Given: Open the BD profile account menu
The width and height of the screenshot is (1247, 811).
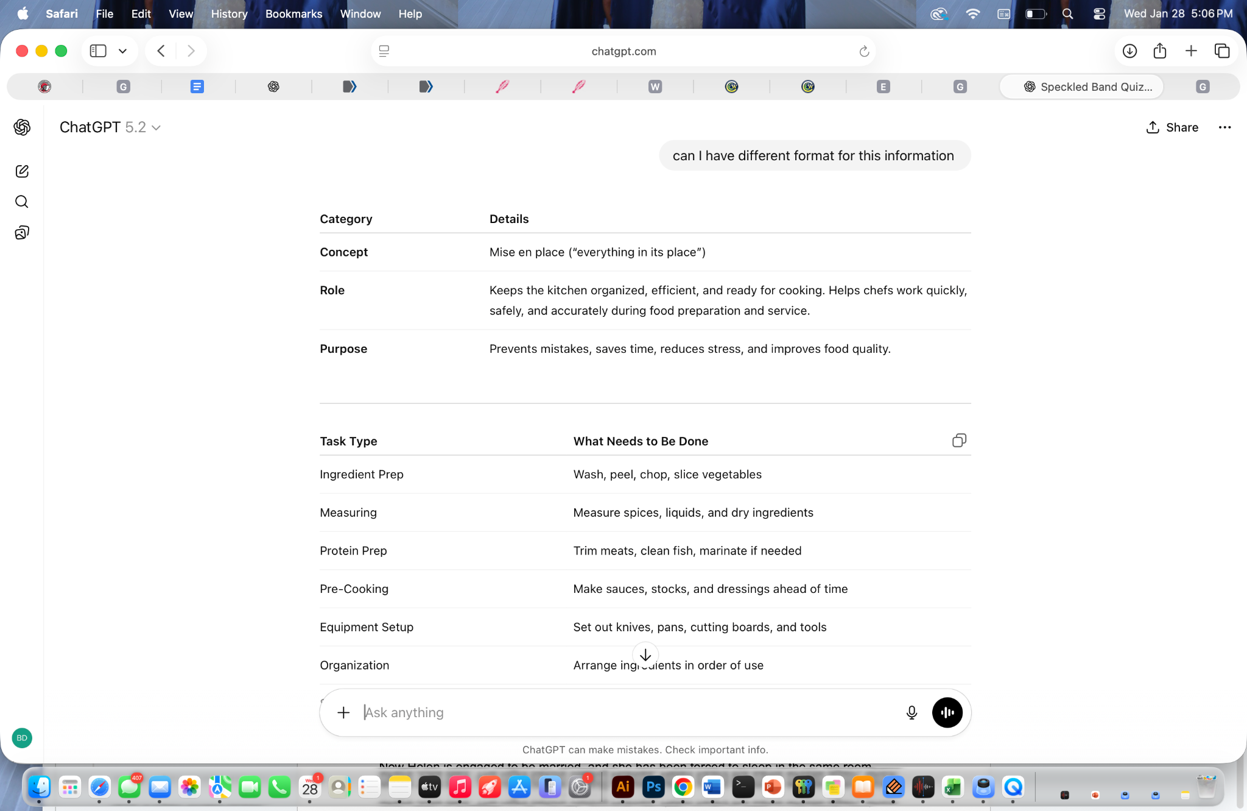Looking at the screenshot, I should tap(22, 738).
